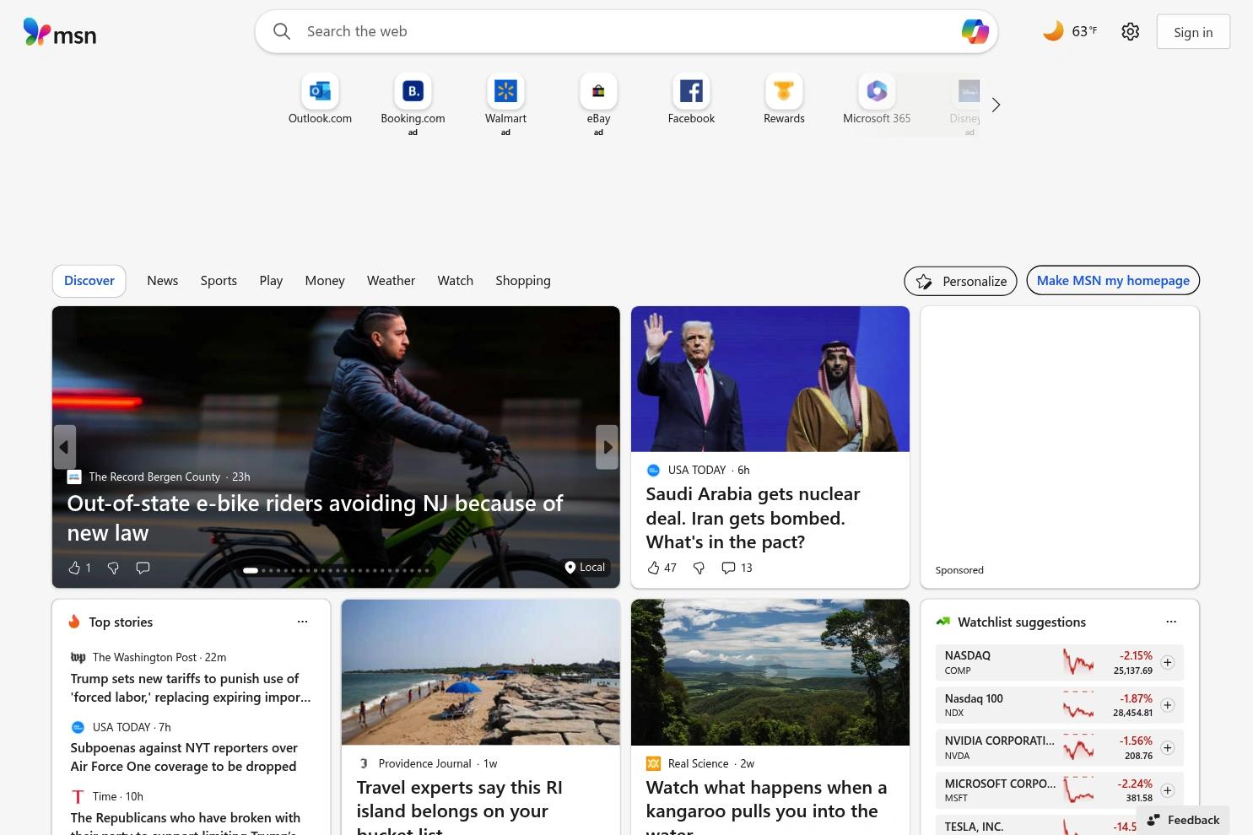Open the kangaroo video thumbnail
This screenshot has height=835, width=1253.
770,672
